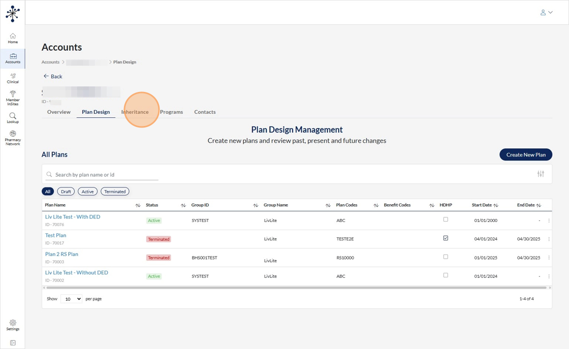Open Settings gear in sidebar
Viewport: 569px width, 349px height.
[13, 325]
